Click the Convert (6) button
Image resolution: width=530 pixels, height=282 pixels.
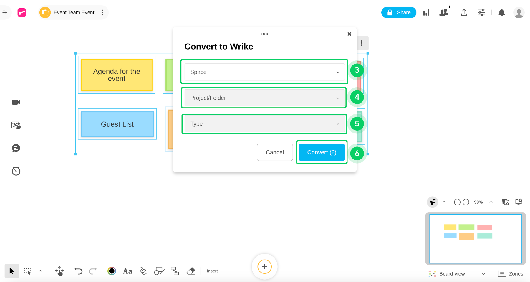[x=322, y=152]
